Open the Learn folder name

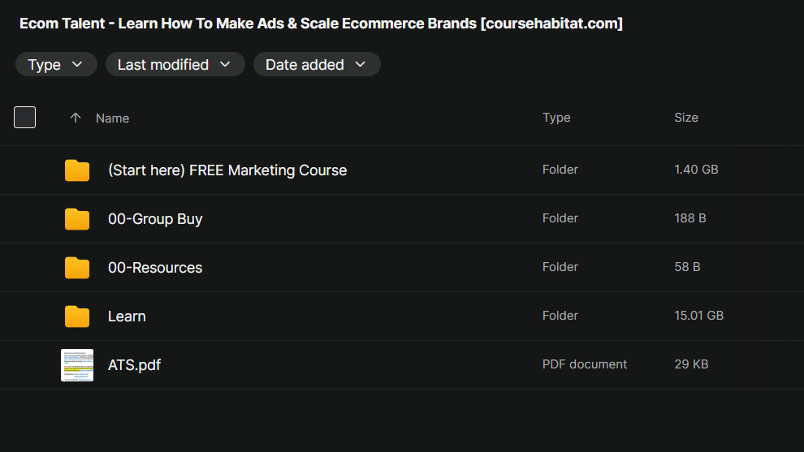127,316
